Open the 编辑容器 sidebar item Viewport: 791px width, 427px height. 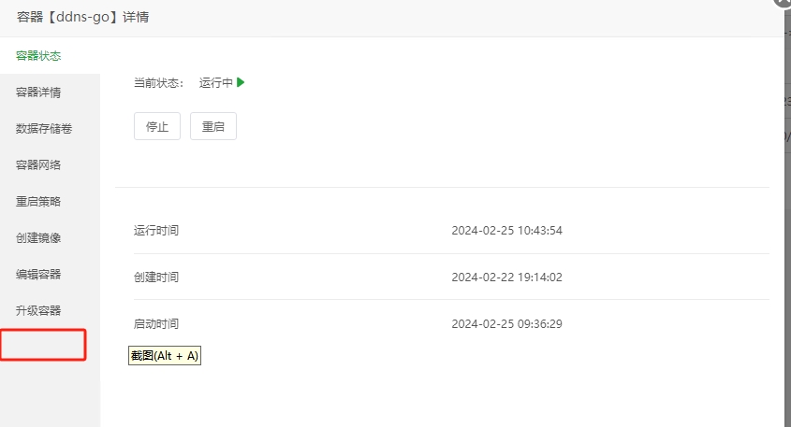38,274
